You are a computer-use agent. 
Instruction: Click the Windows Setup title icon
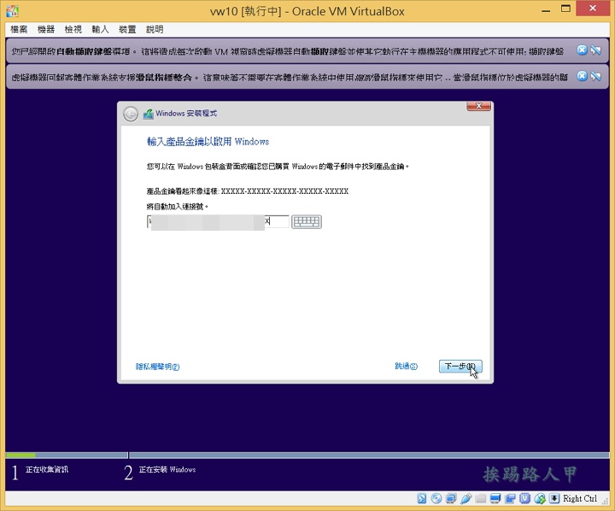click(149, 114)
